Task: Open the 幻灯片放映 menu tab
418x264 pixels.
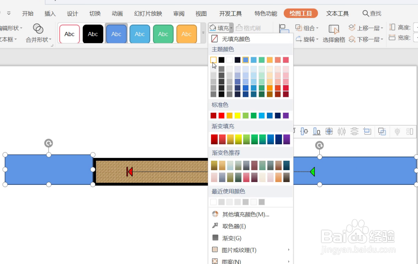Action: tap(148, 13)
